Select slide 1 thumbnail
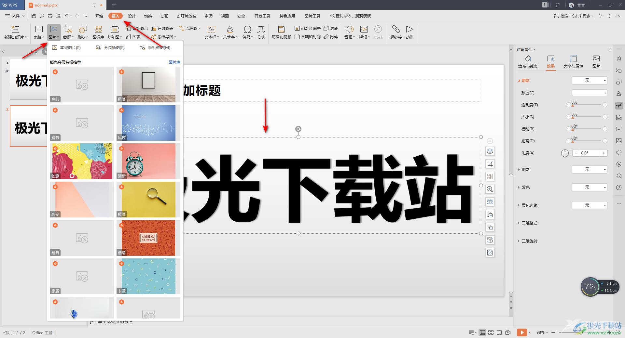Viewport: 625px width, 338px height. coord(29,79)
